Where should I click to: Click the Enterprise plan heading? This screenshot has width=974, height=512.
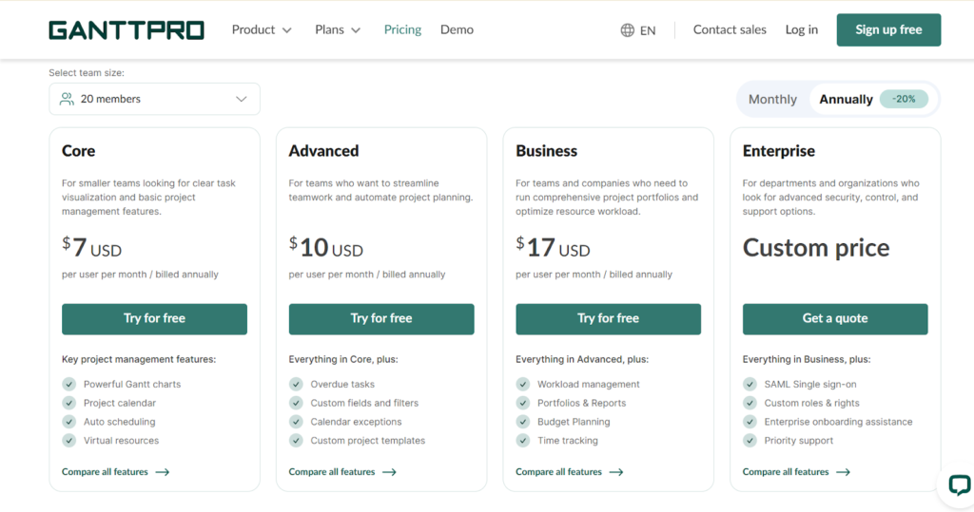click(x=779, y=151)
